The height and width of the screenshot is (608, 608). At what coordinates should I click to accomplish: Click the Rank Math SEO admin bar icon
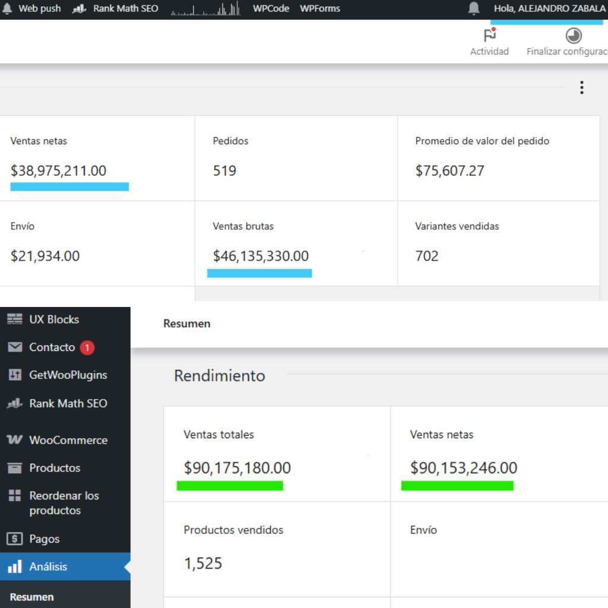[x=80, y=9]
